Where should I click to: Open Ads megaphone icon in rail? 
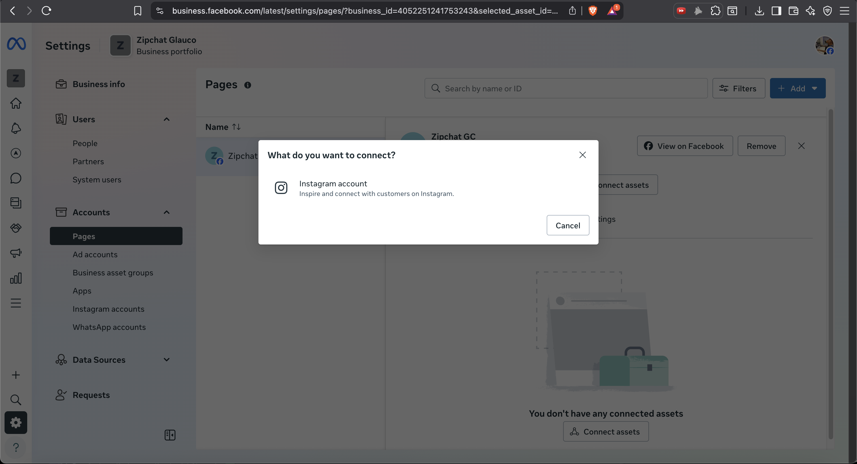(x=16, y=253)
